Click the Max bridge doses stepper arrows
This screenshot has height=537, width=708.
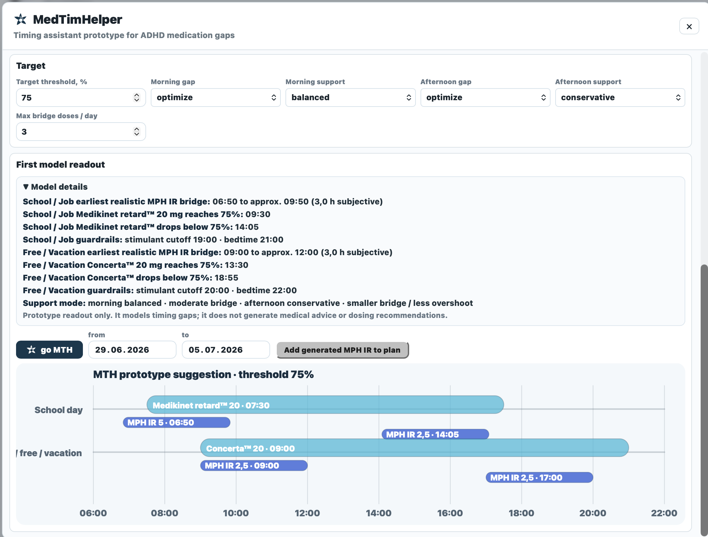(137, 132)
